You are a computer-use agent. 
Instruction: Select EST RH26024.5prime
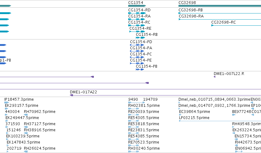(40, 148)
